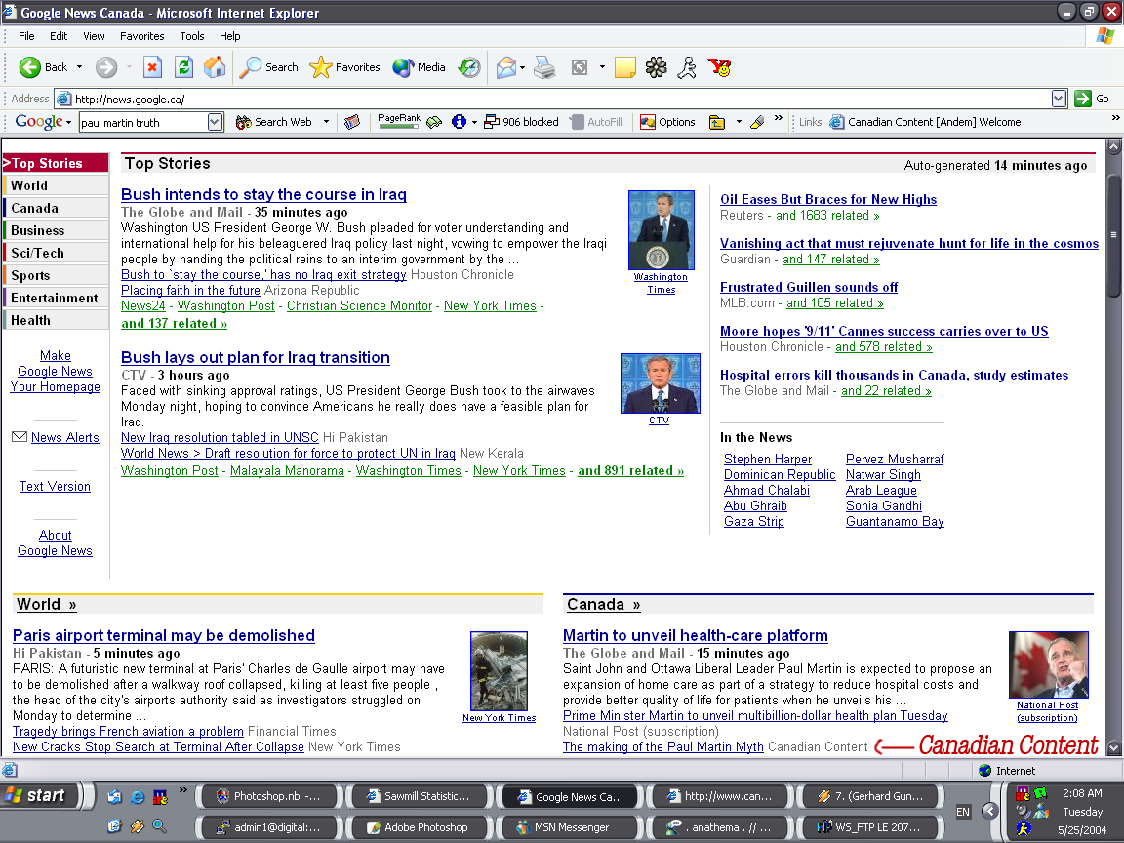Refresh the page using the green arrows icon
1124x843 pixels.
(183, 67)
